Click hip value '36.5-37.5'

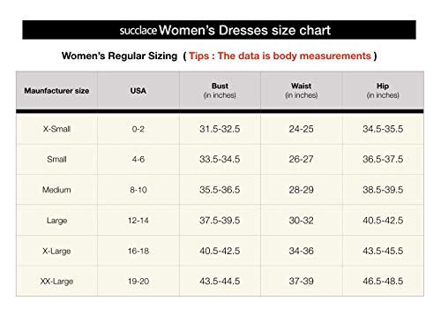click(383, 159)
